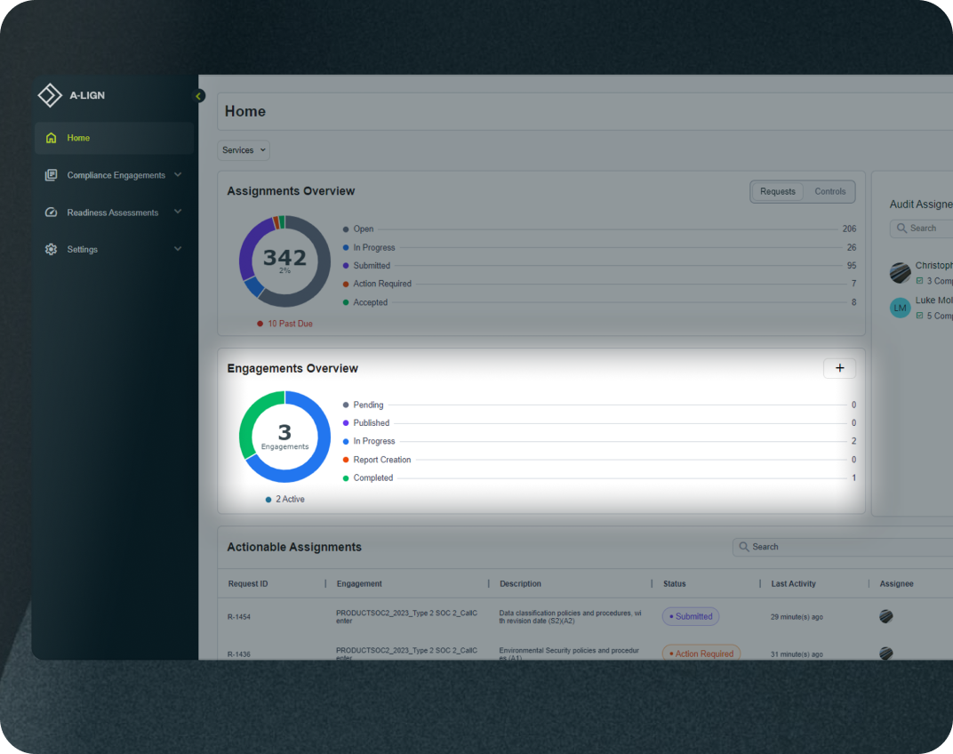The width and height of the screenshot is (953, 754).
Task: Switch to the Controls tab
Action: tap(829, 191)
